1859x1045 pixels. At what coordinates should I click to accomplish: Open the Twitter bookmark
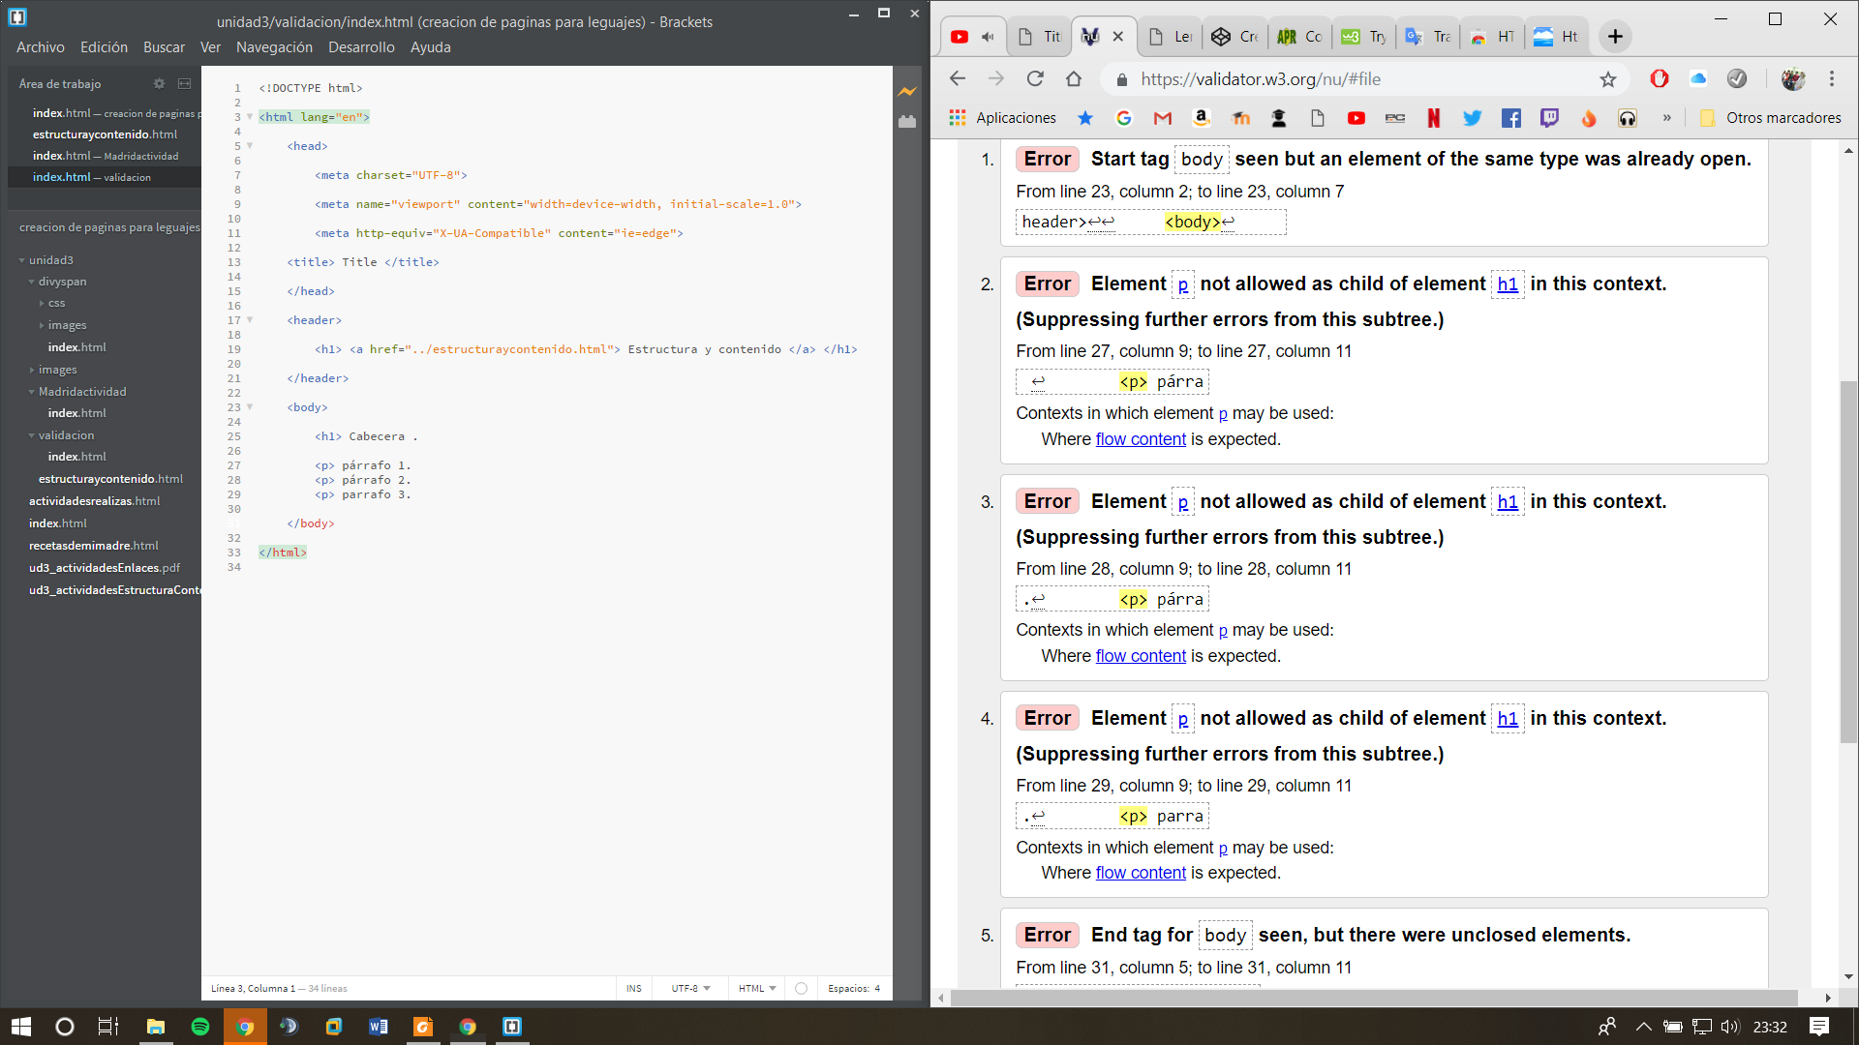coord(1473,118)
